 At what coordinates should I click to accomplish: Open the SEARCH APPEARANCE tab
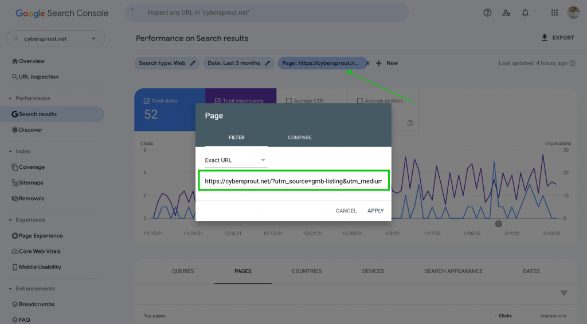pyautogui.click(x=453, y=271)
